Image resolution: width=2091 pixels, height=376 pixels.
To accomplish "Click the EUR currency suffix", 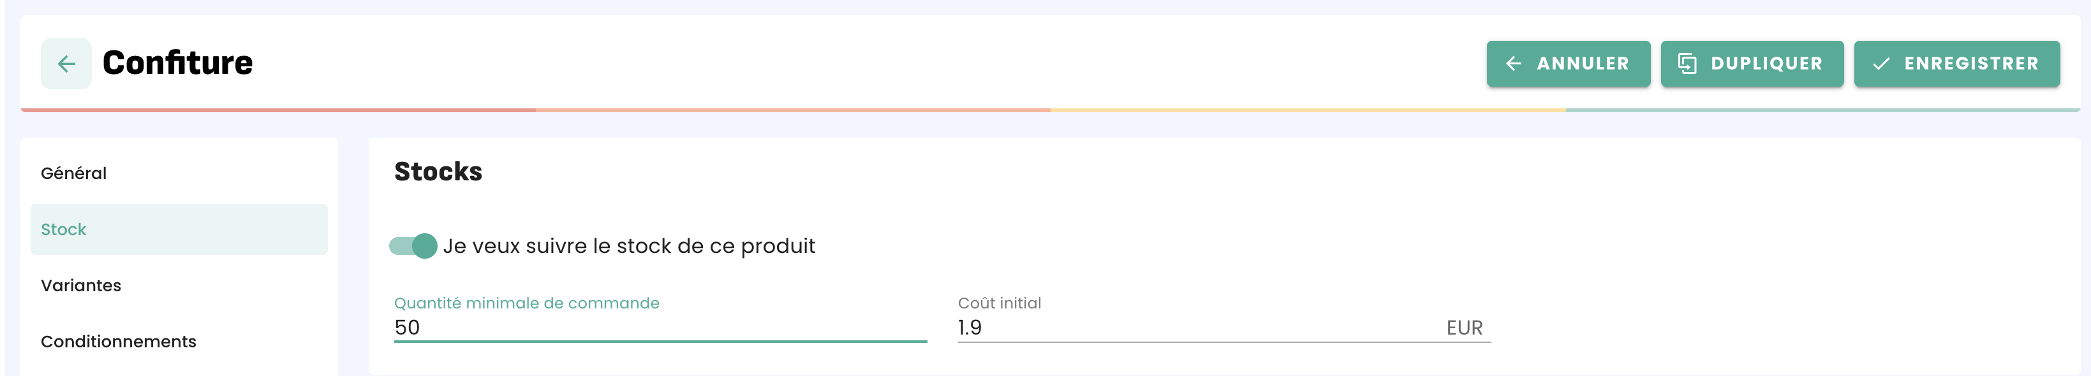I will point(1463,328).
